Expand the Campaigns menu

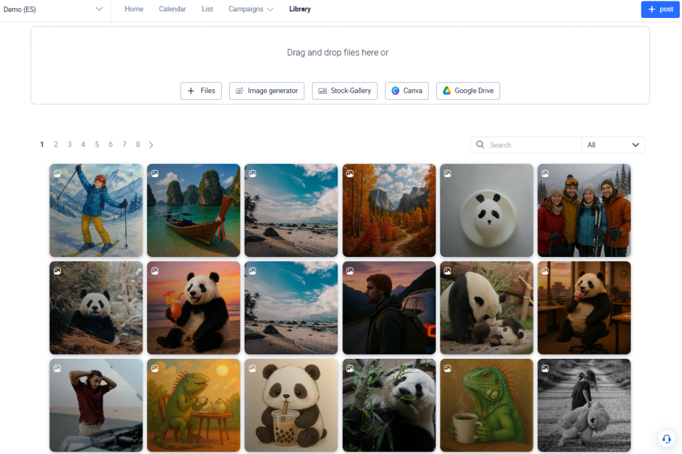pyautogui.click(x=250, y=9)
